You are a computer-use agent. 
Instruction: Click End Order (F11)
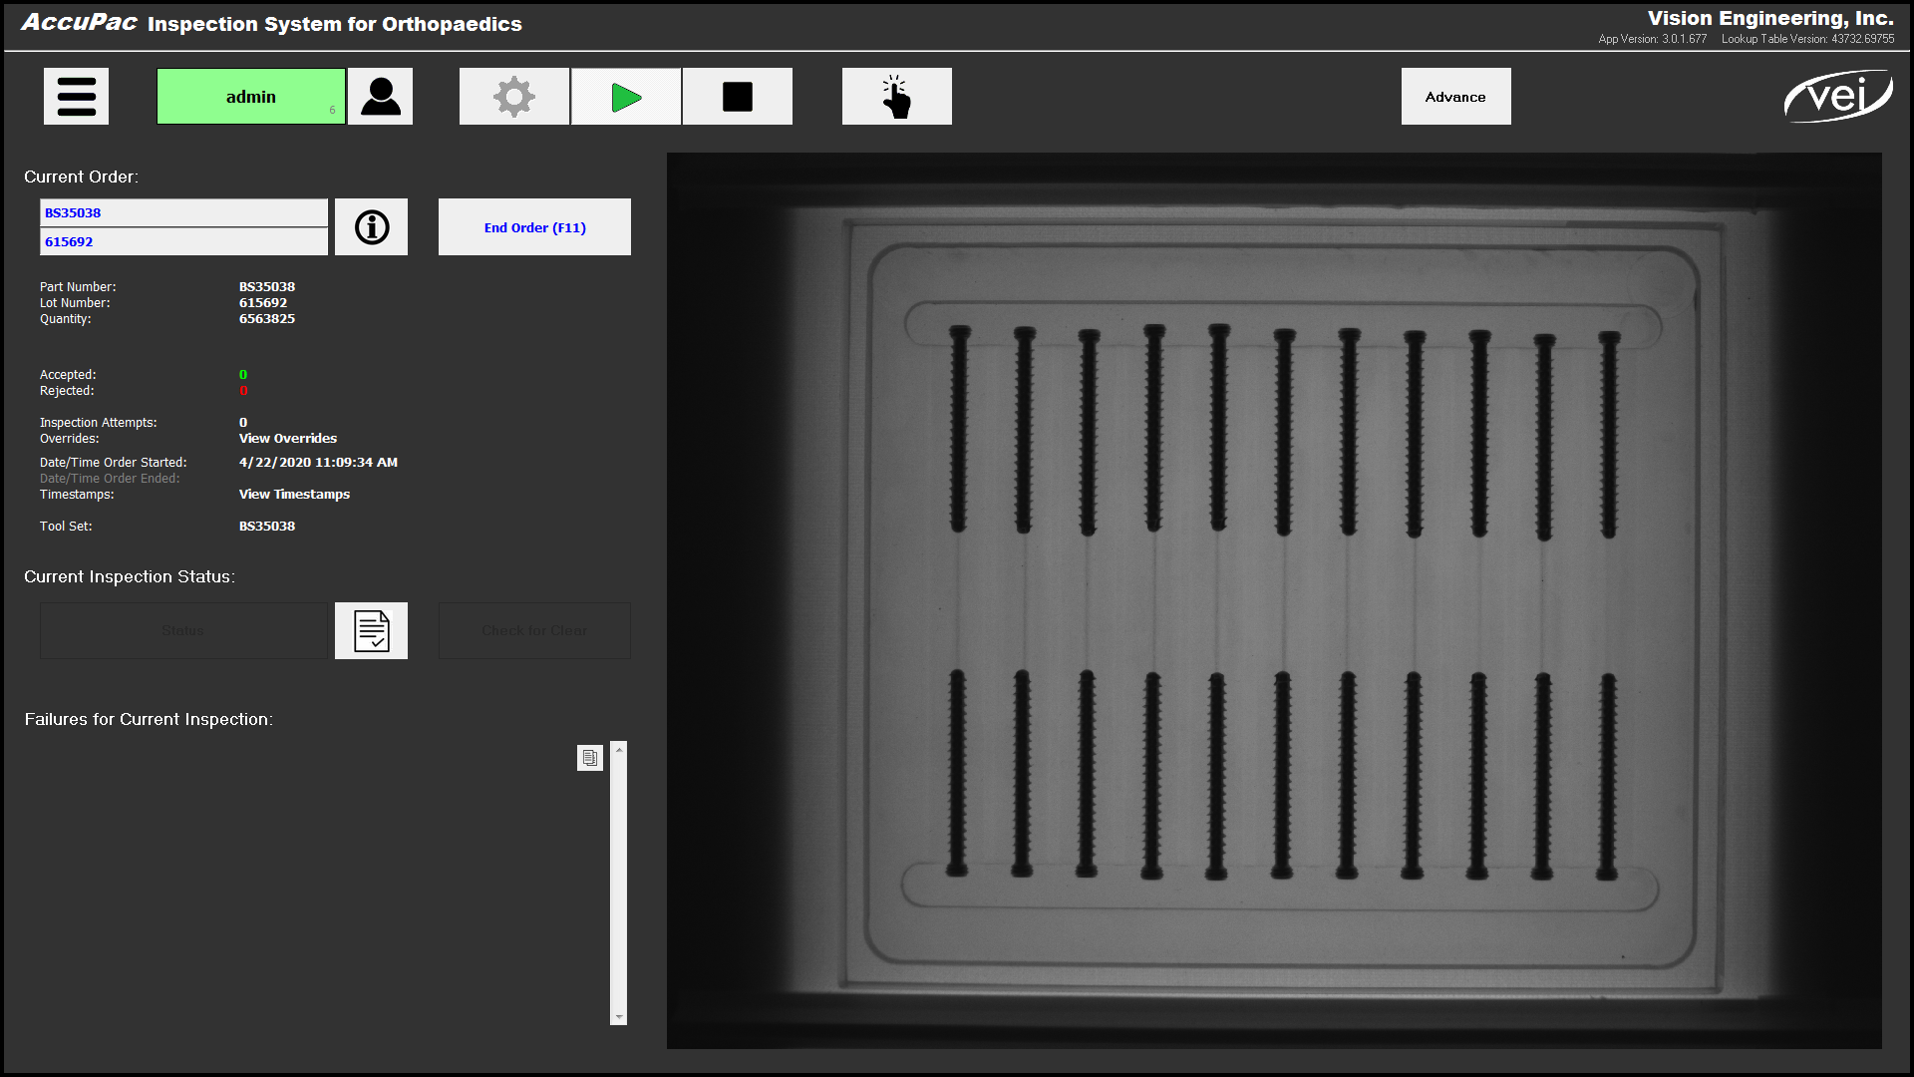click(534, 227)
